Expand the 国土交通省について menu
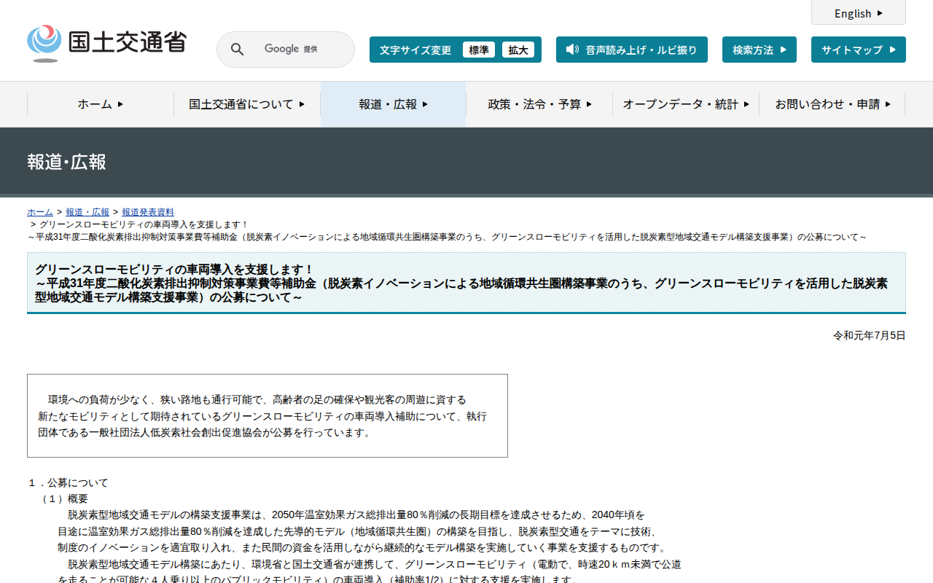The width and height of the screenshot is (933, 583). [246, 104]
